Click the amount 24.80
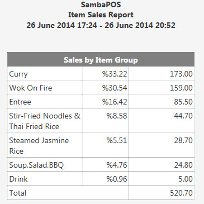Image resolution: width=204 pixels, height=204 pixels. click(183, 165)
